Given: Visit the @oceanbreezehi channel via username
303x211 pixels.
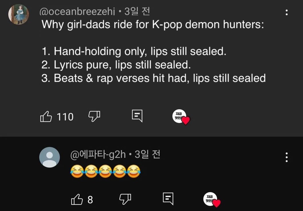Looking at the screenshot, I should (x=77, y=12).
